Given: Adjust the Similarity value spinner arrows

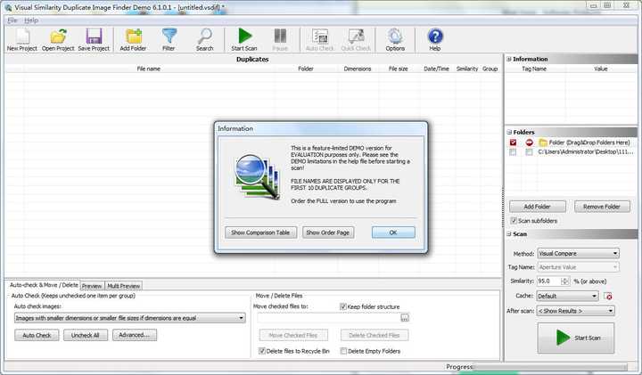Looking at the screenshot, I should [565, 281].
